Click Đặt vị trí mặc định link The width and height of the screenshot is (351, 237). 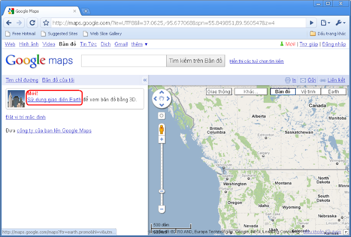click(25, 117)
